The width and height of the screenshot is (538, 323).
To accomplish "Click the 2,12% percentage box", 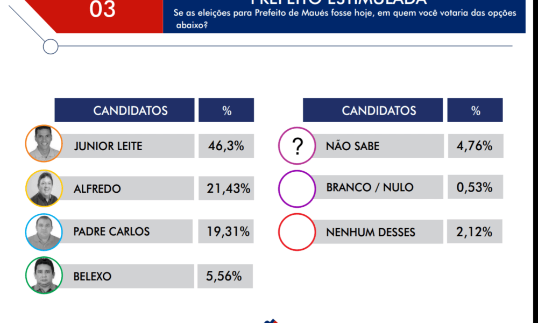I will (475, 231).
